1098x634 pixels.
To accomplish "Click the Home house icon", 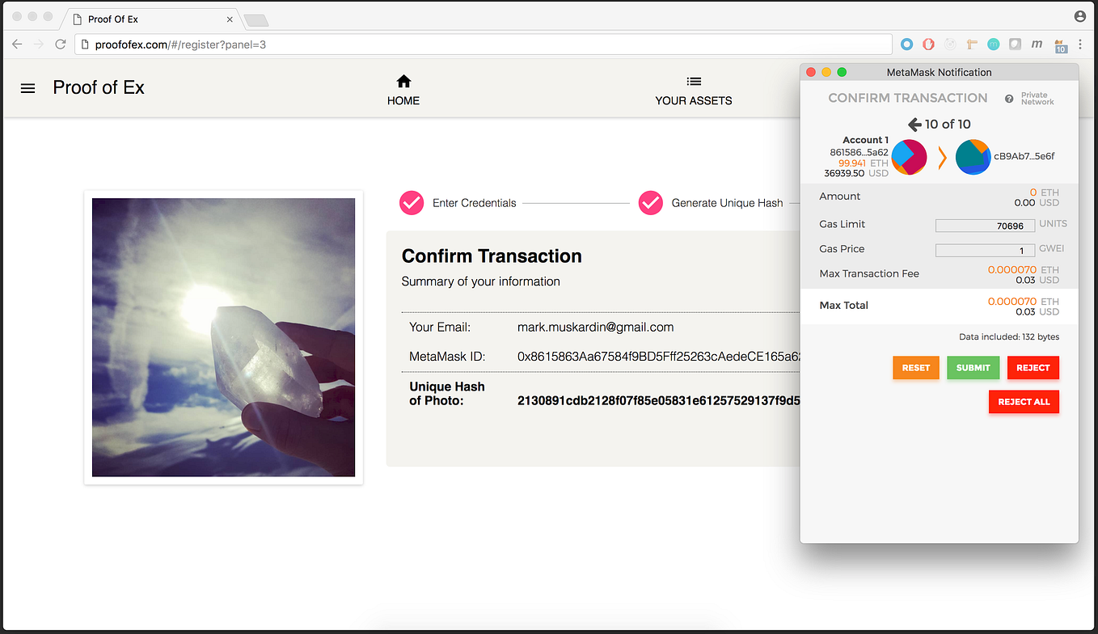I will [x=403, y=81].
